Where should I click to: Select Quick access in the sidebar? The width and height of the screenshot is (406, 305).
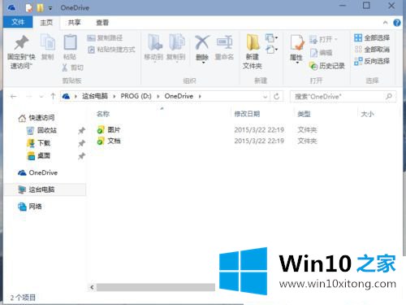click(37, 118)
